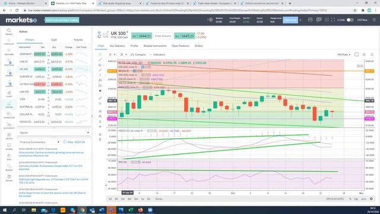Click the Compare button in chart toolbar

138,55
